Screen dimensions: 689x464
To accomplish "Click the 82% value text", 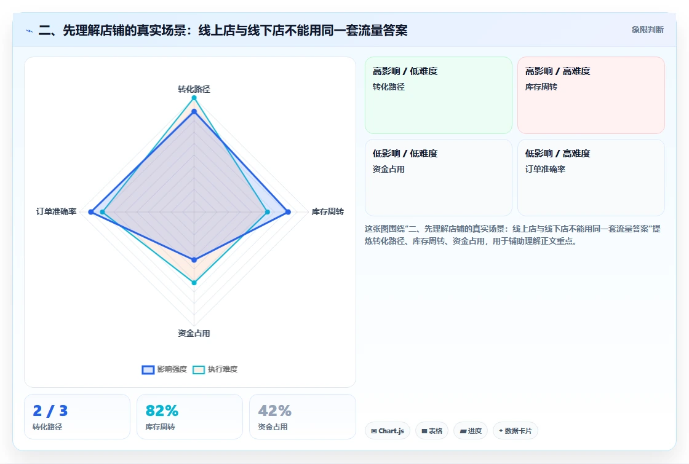I will 162,411.
